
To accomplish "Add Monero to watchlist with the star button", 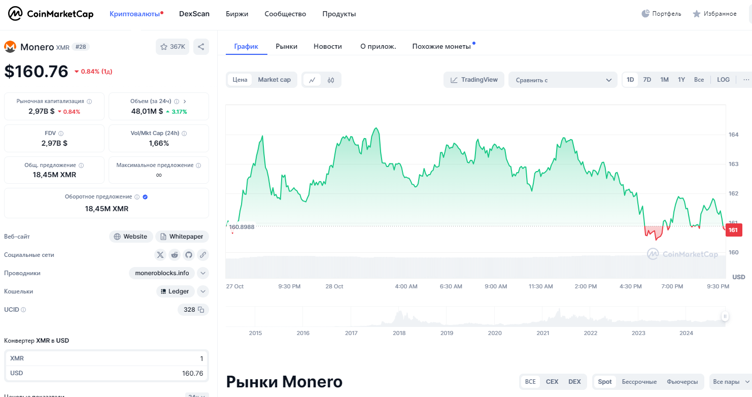I will point(172,47).
